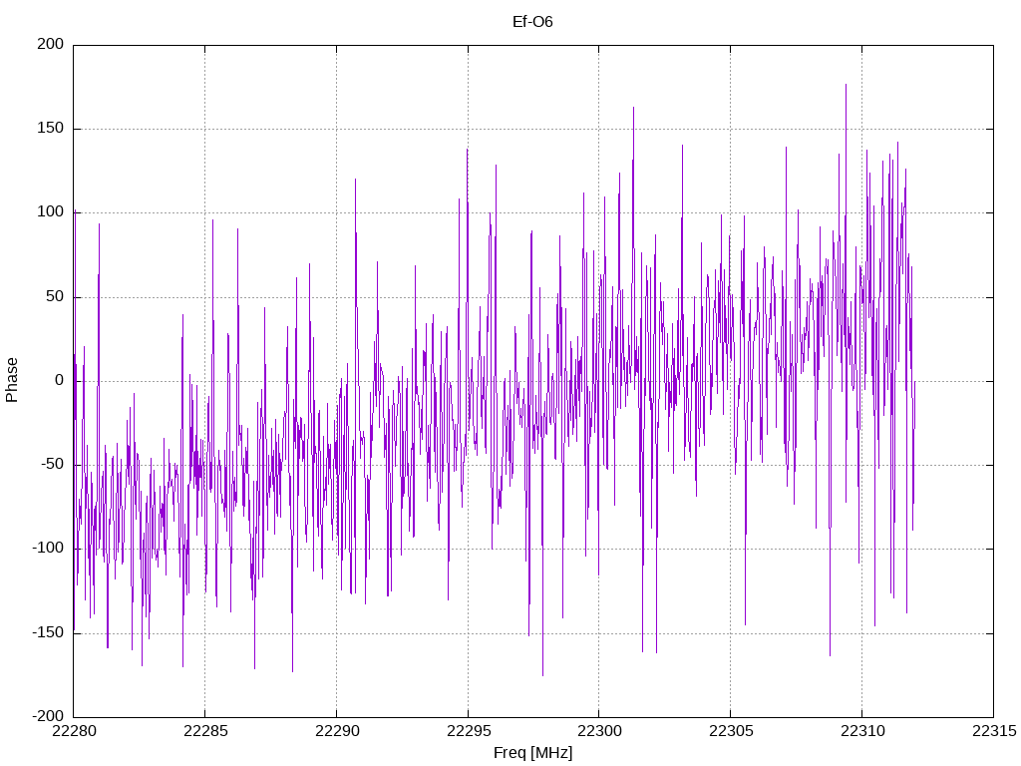Click x-axis tick label 22305

point(731,731)
